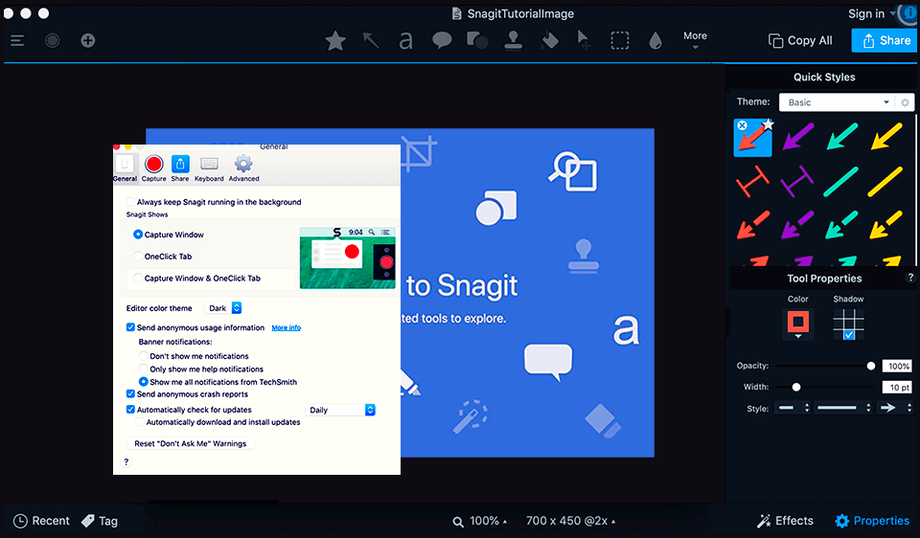Open the Tool Properties help question mark

point(910,278)
